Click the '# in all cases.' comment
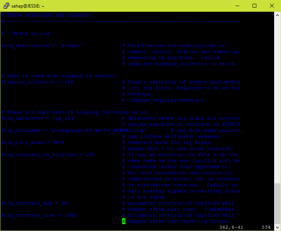This screenshot has height=231, width=281. point(145,197)
